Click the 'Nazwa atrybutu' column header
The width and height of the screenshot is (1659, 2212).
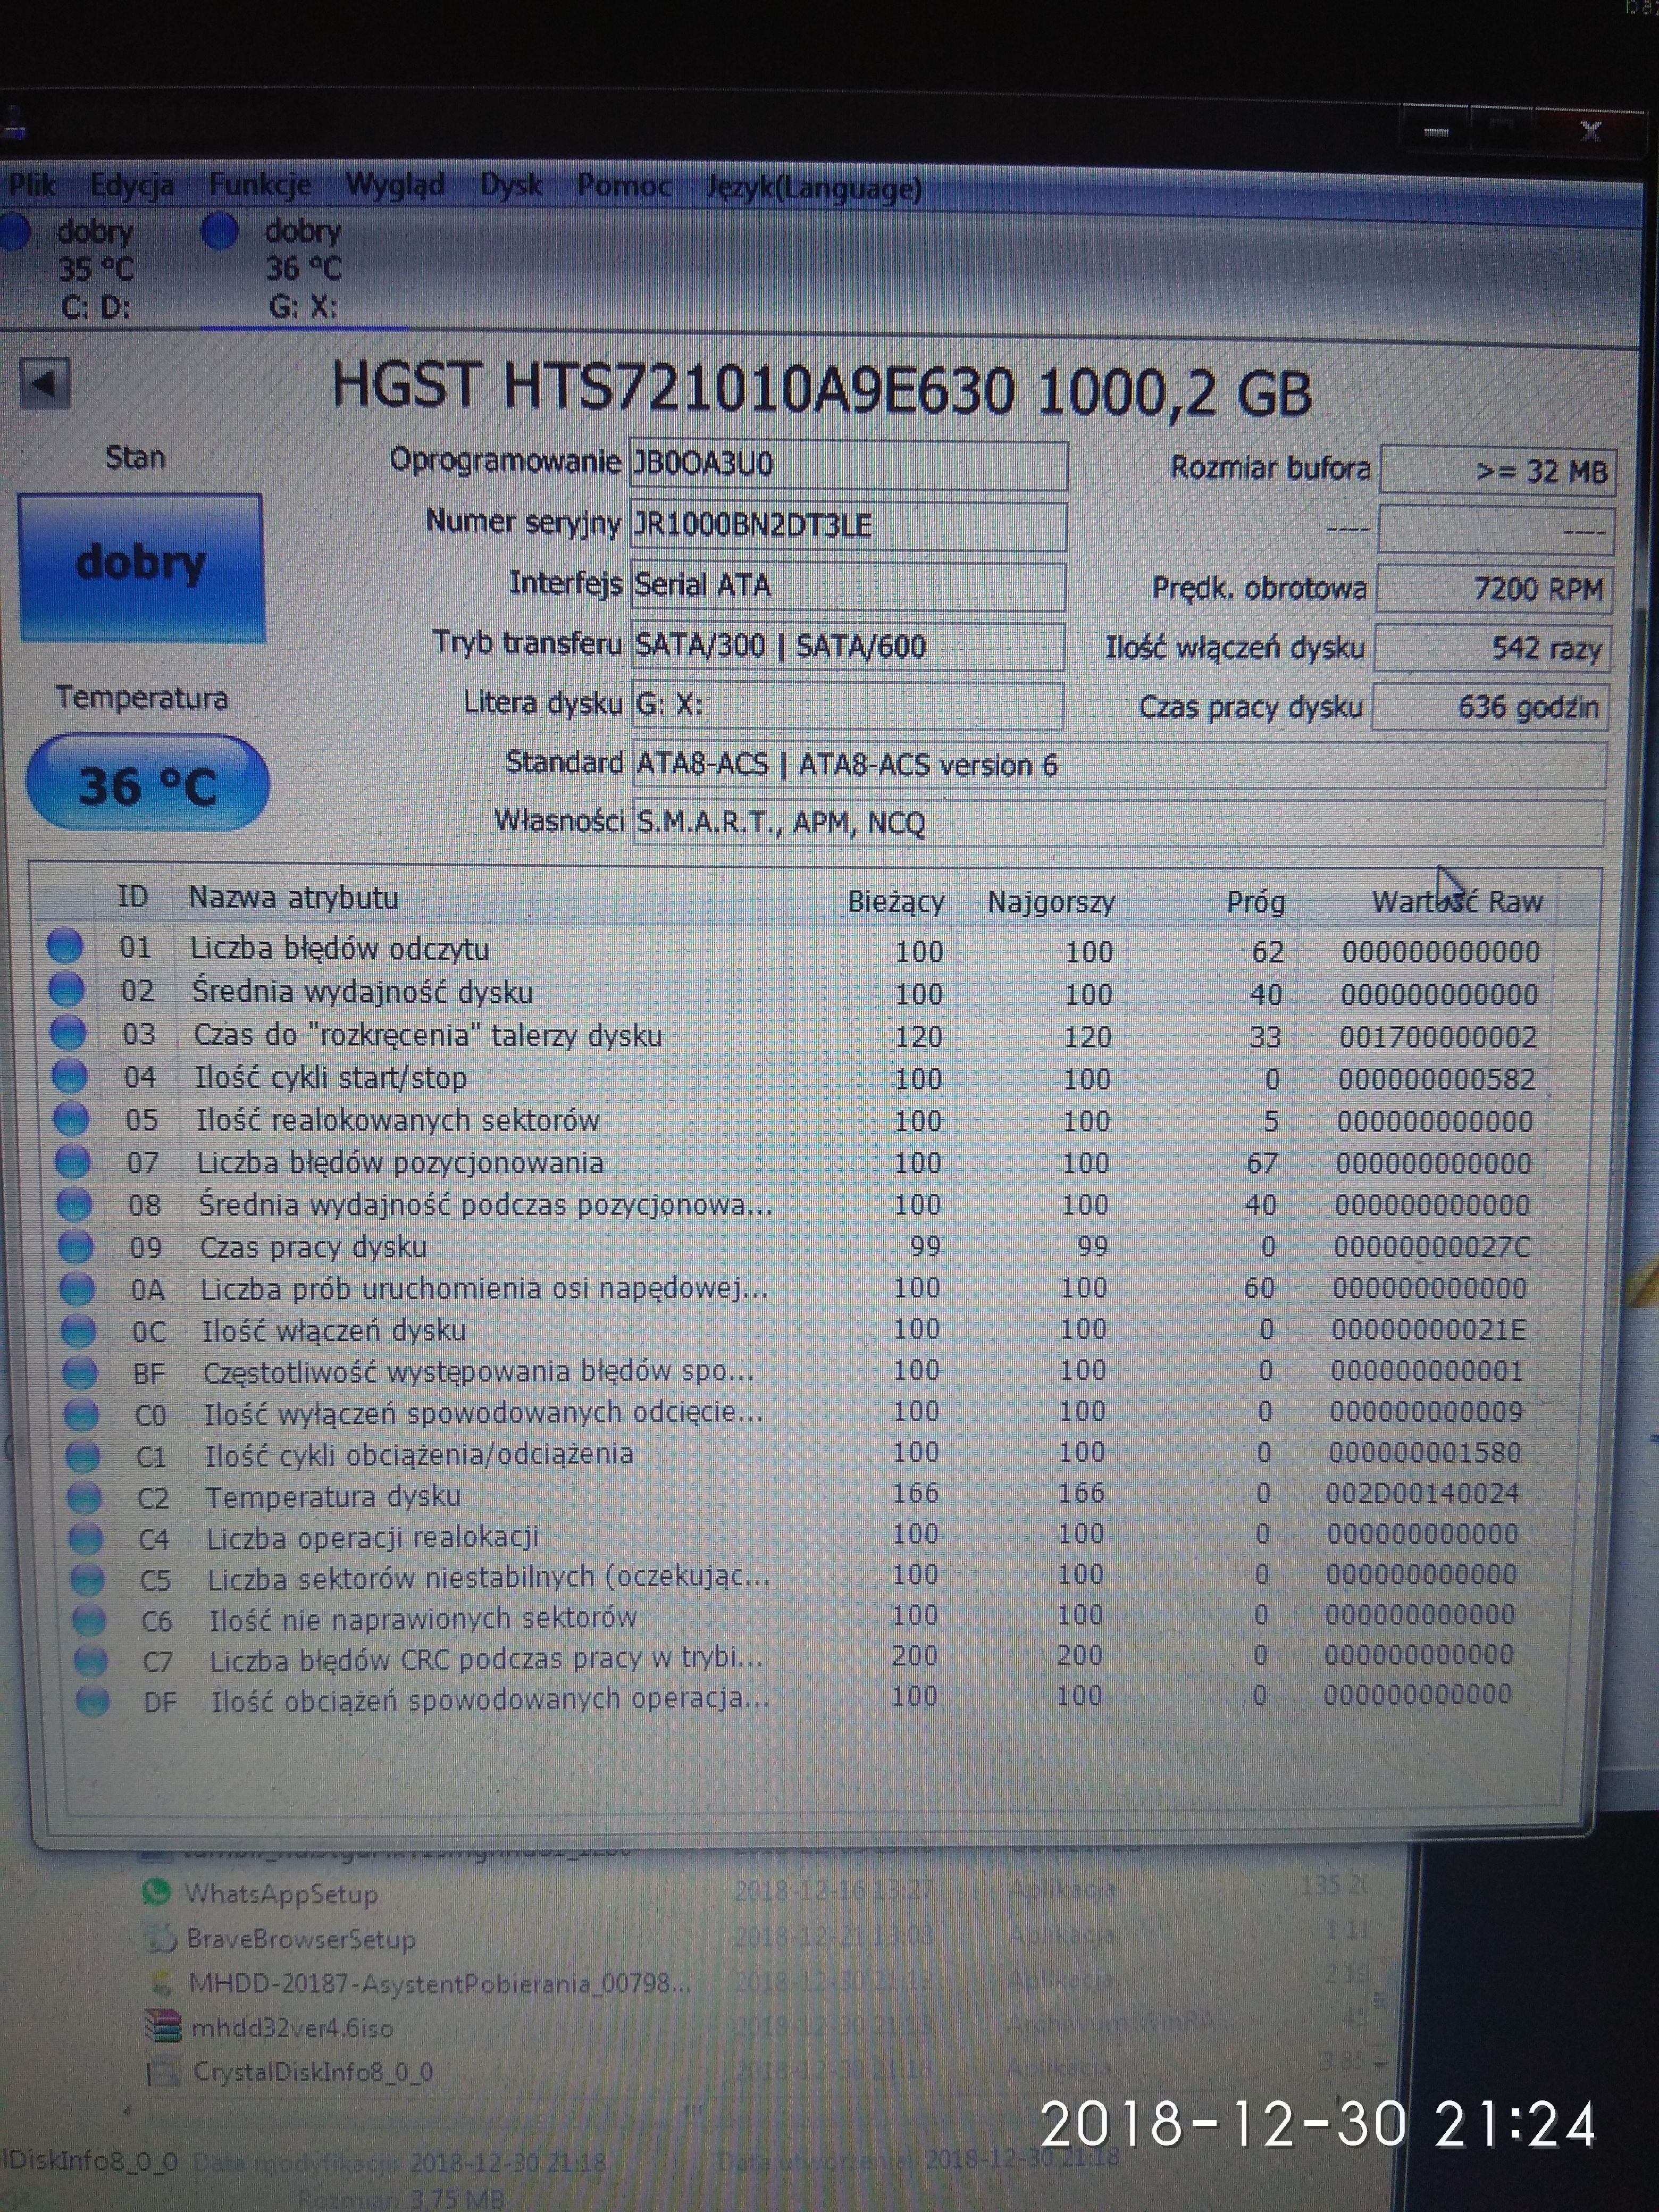pos(293,898)
